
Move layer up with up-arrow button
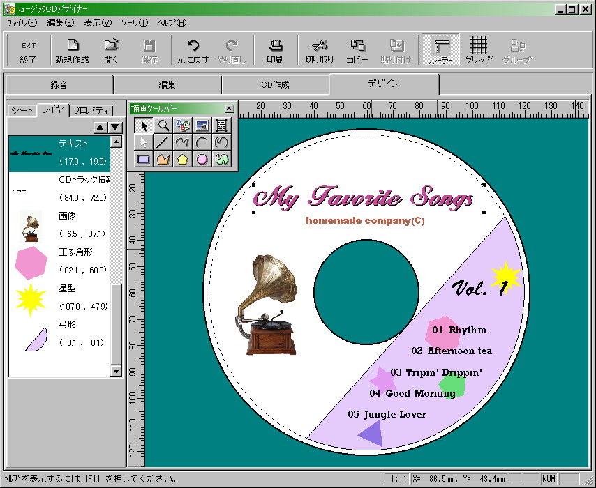pos(100,127)
